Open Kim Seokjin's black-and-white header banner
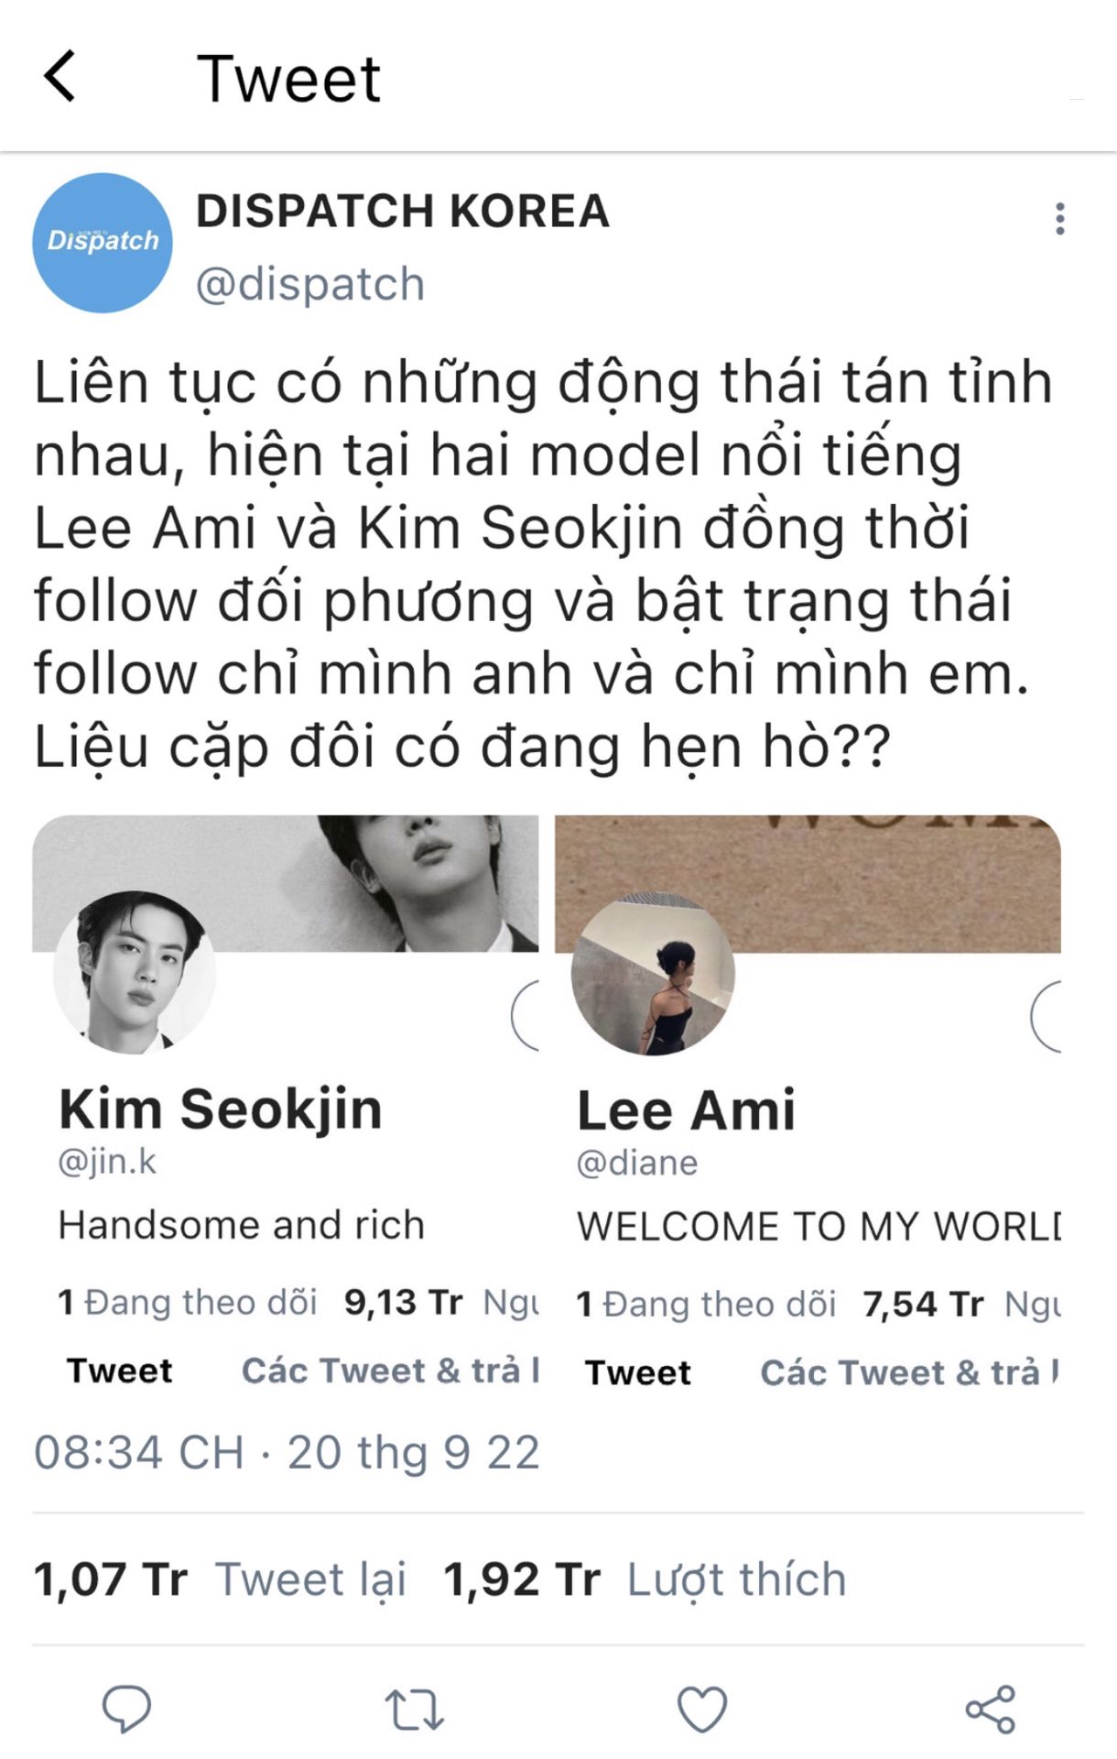This screenshot has width=1117, height=1759. 286,883
